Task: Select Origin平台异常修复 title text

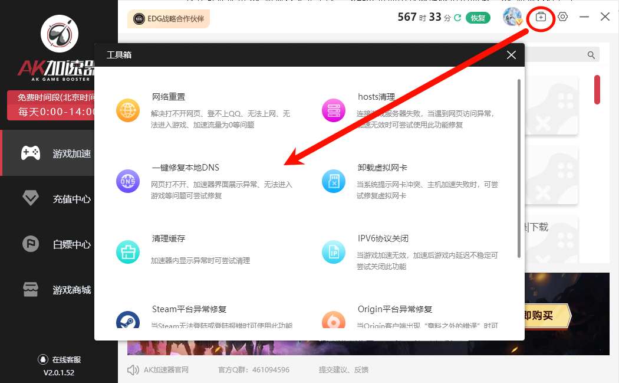Action: 395,309
